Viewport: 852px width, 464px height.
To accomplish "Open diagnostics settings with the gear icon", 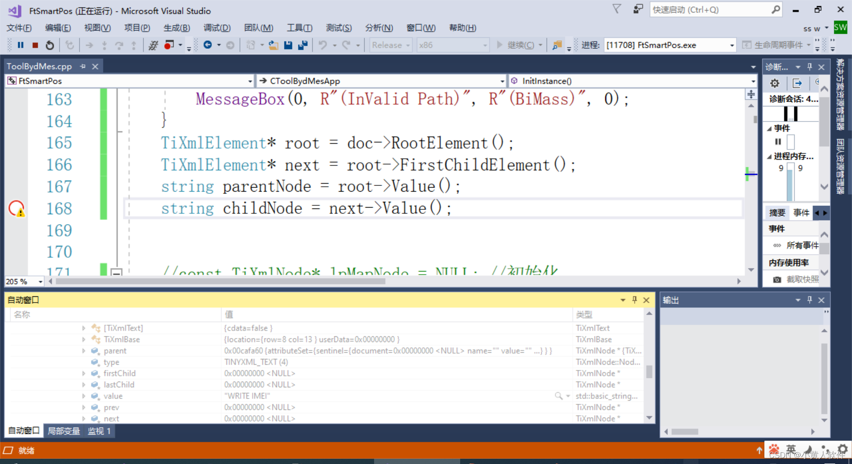I will pos(774,83).
